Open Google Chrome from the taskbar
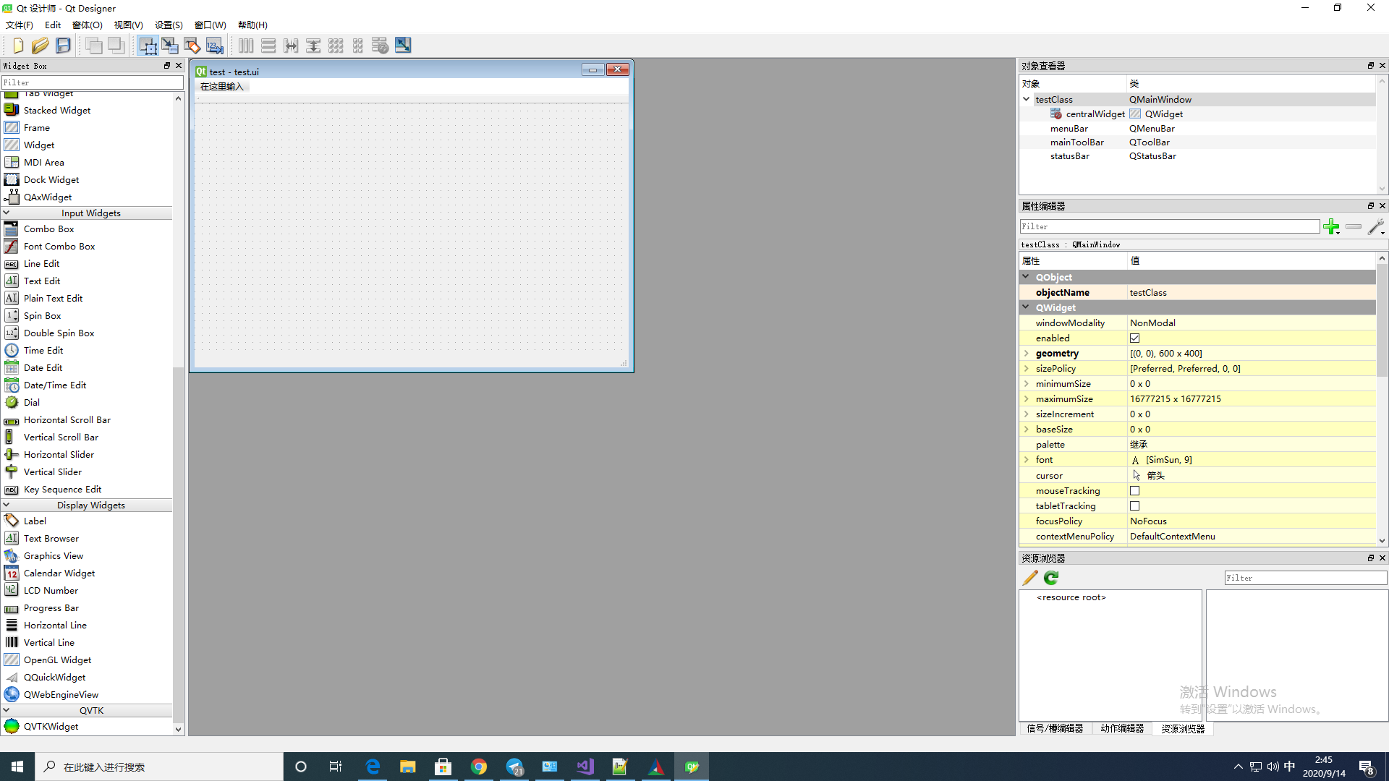 (479, 766)
